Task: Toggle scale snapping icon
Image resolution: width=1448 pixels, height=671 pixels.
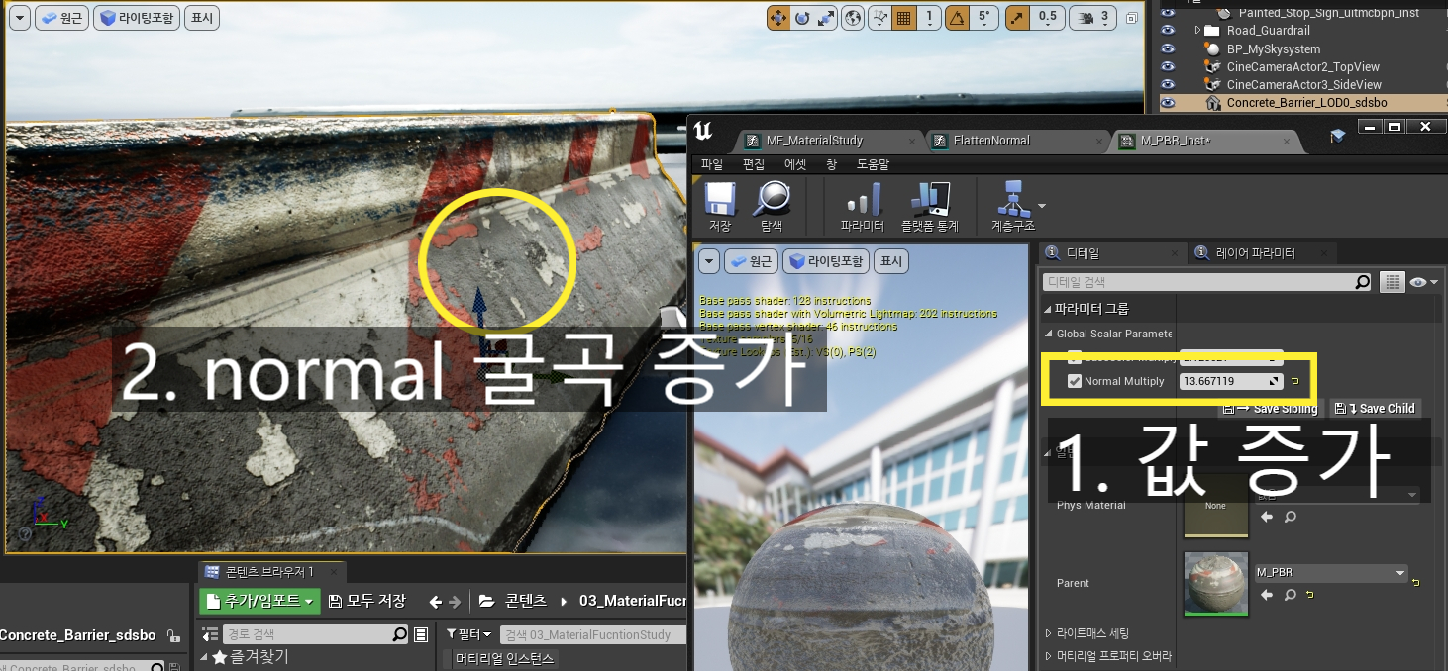Action: 1016,18
